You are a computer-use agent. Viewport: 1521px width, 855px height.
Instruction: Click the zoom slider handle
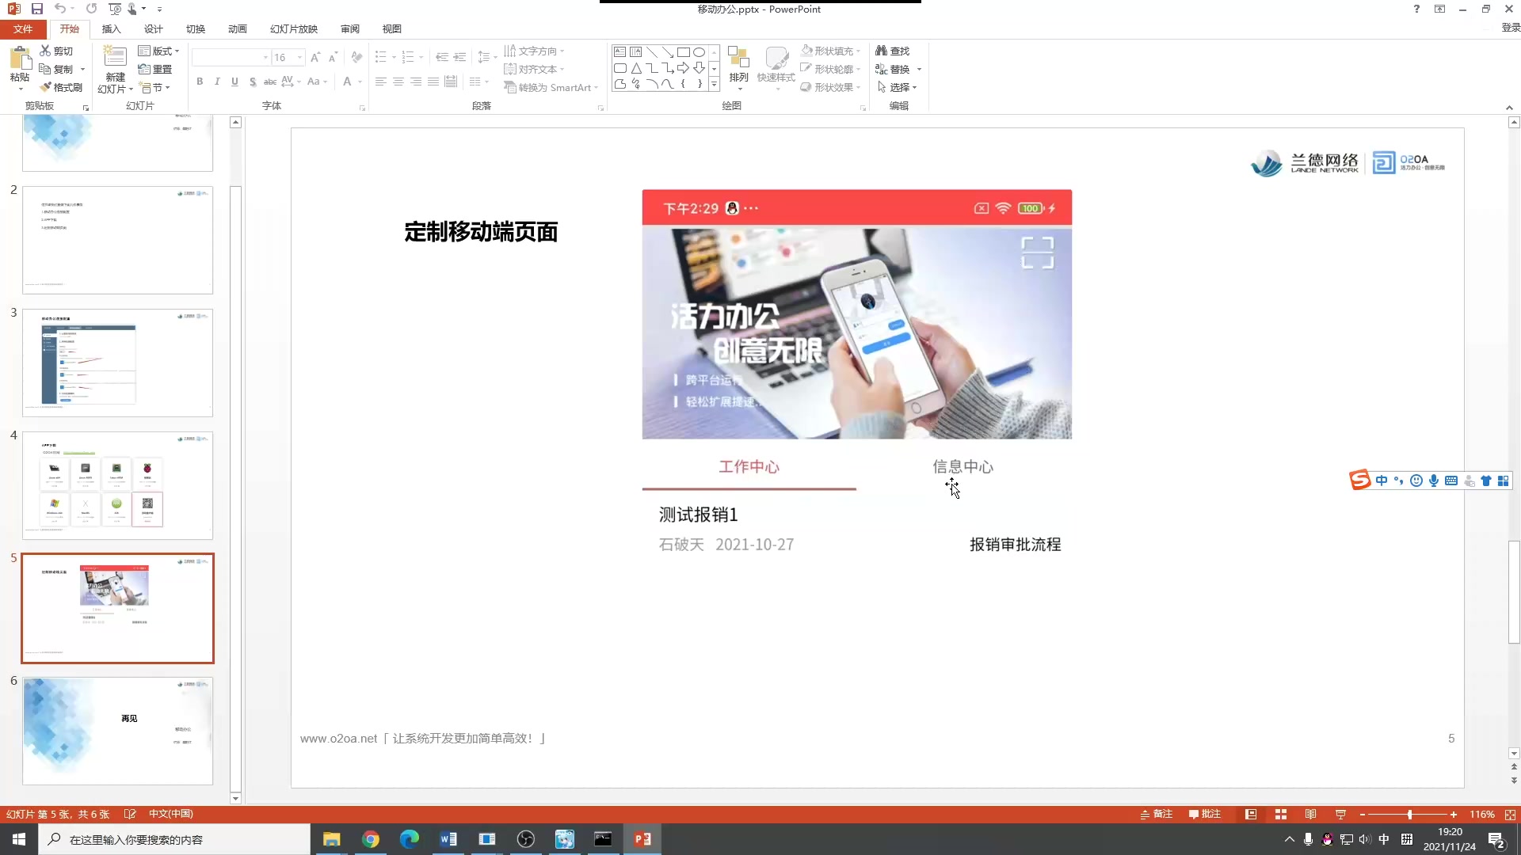point(1409,815)
